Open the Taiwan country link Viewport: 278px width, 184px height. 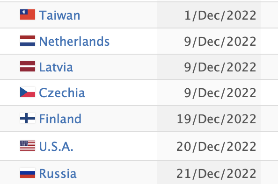click(x=59, y=15)
